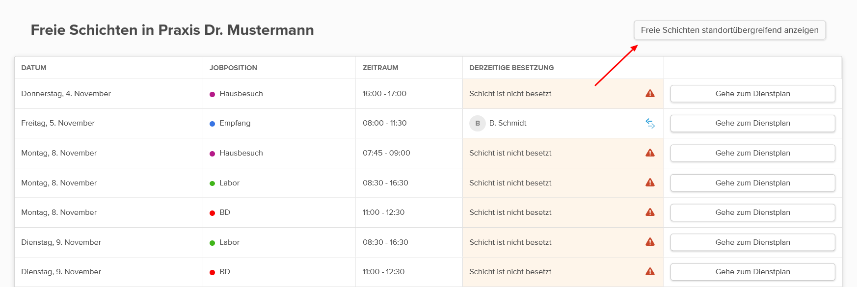Click warning icon for Montag BD 11:00 shift
The image size is (857, 287).
[x=650, y=212]
